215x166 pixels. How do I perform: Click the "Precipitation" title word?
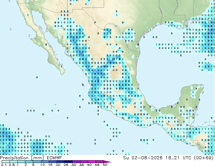point(14,158)
